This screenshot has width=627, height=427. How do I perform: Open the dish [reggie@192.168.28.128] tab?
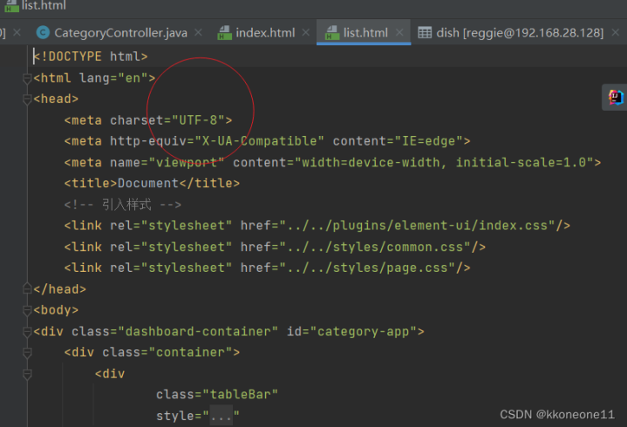point(520,33)
